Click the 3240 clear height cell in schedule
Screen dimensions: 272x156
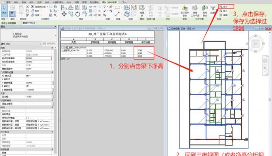(x=145, y=51)
